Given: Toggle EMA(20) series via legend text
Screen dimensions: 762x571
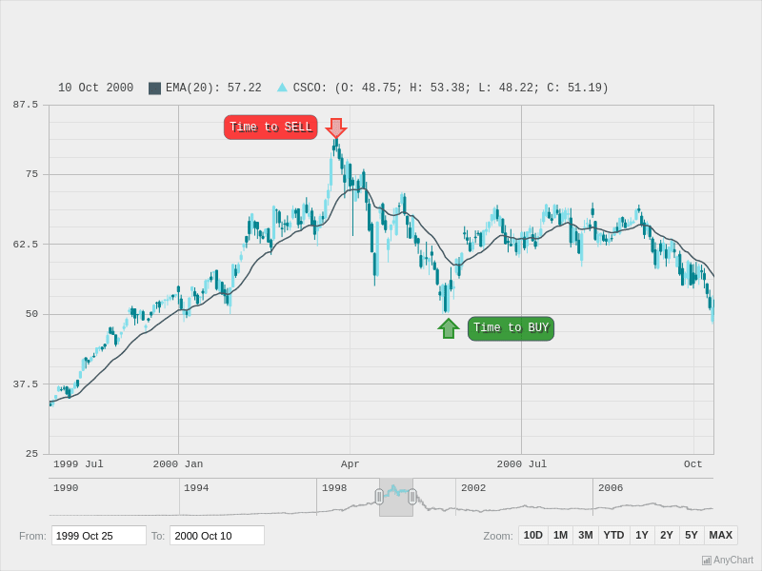Looking at the screenshot, I should 213,88.
